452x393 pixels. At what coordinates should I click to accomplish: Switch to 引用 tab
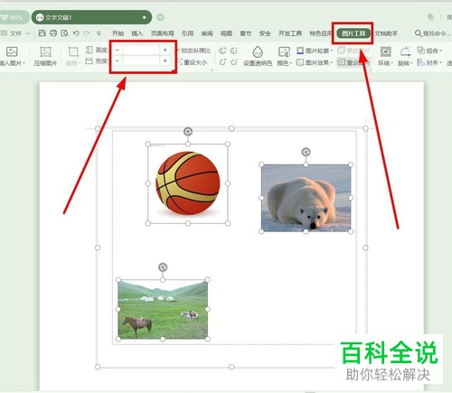click(187, 33)
